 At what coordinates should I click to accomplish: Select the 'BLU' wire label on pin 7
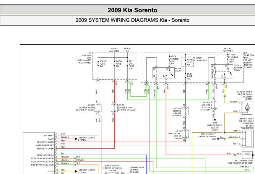pos(62,153)
